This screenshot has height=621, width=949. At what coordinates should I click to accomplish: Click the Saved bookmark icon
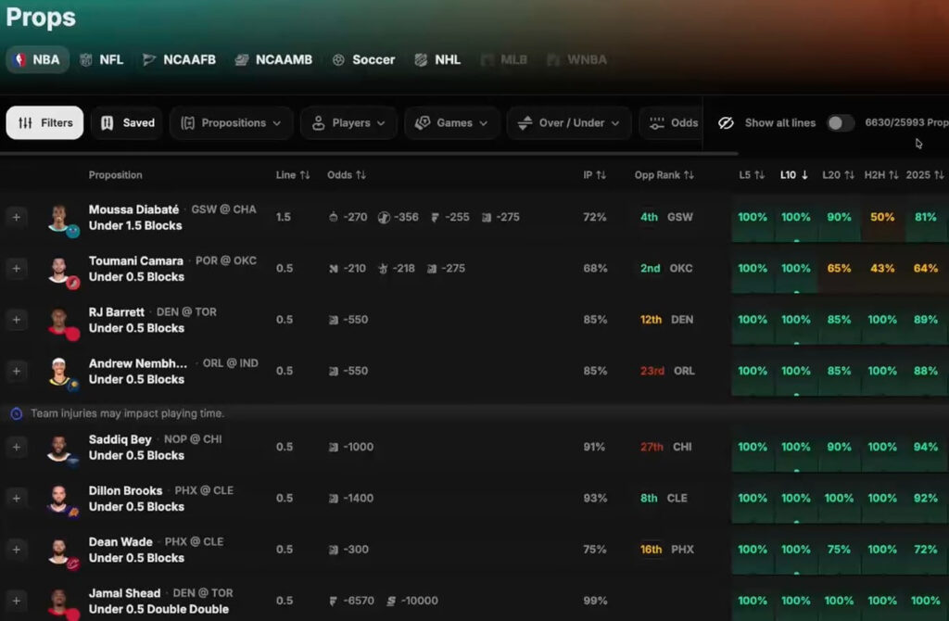[x=107, y=122]
